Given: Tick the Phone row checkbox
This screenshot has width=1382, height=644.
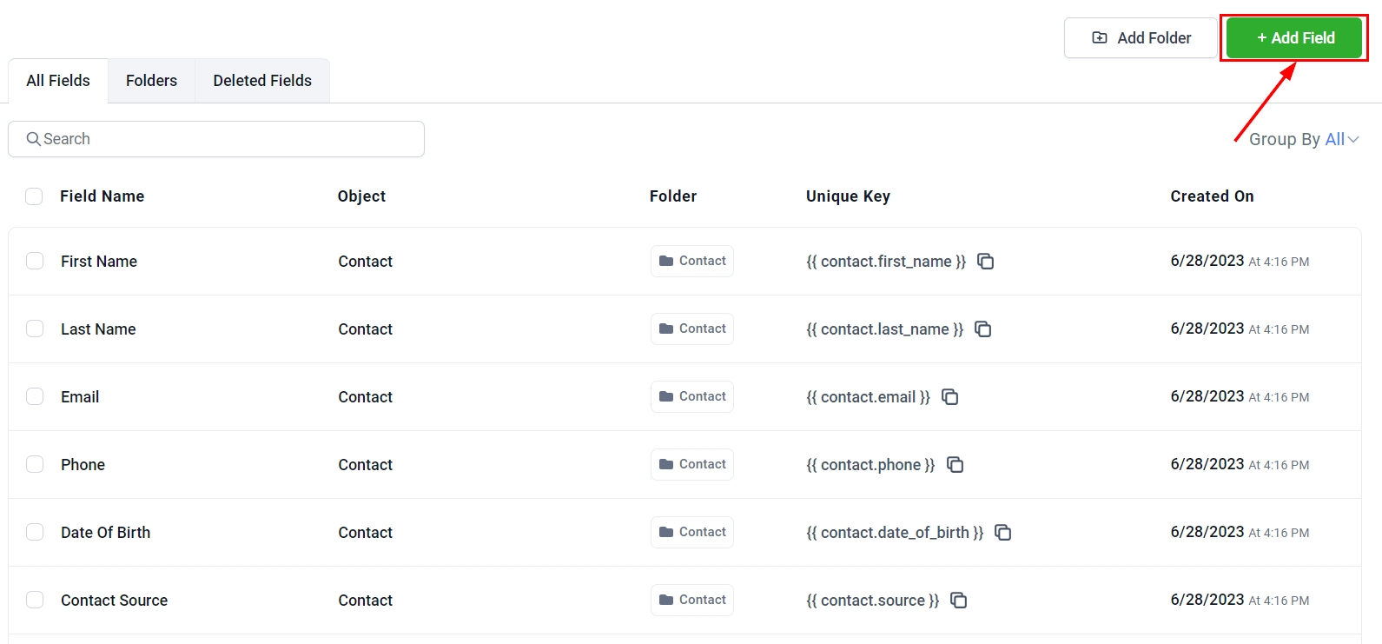Looking at the screenshot, I should coord(35,465).
